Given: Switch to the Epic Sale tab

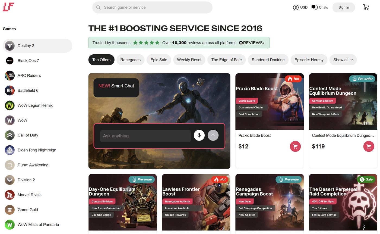Looking at the screenshot, I should [x=159, y=60].
